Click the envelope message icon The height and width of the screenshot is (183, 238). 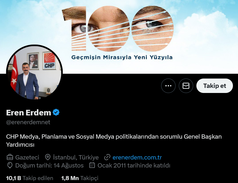186,86
